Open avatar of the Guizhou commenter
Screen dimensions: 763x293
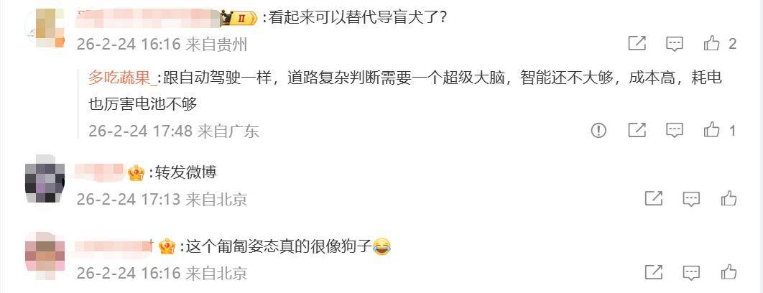[x=45, y=28]
